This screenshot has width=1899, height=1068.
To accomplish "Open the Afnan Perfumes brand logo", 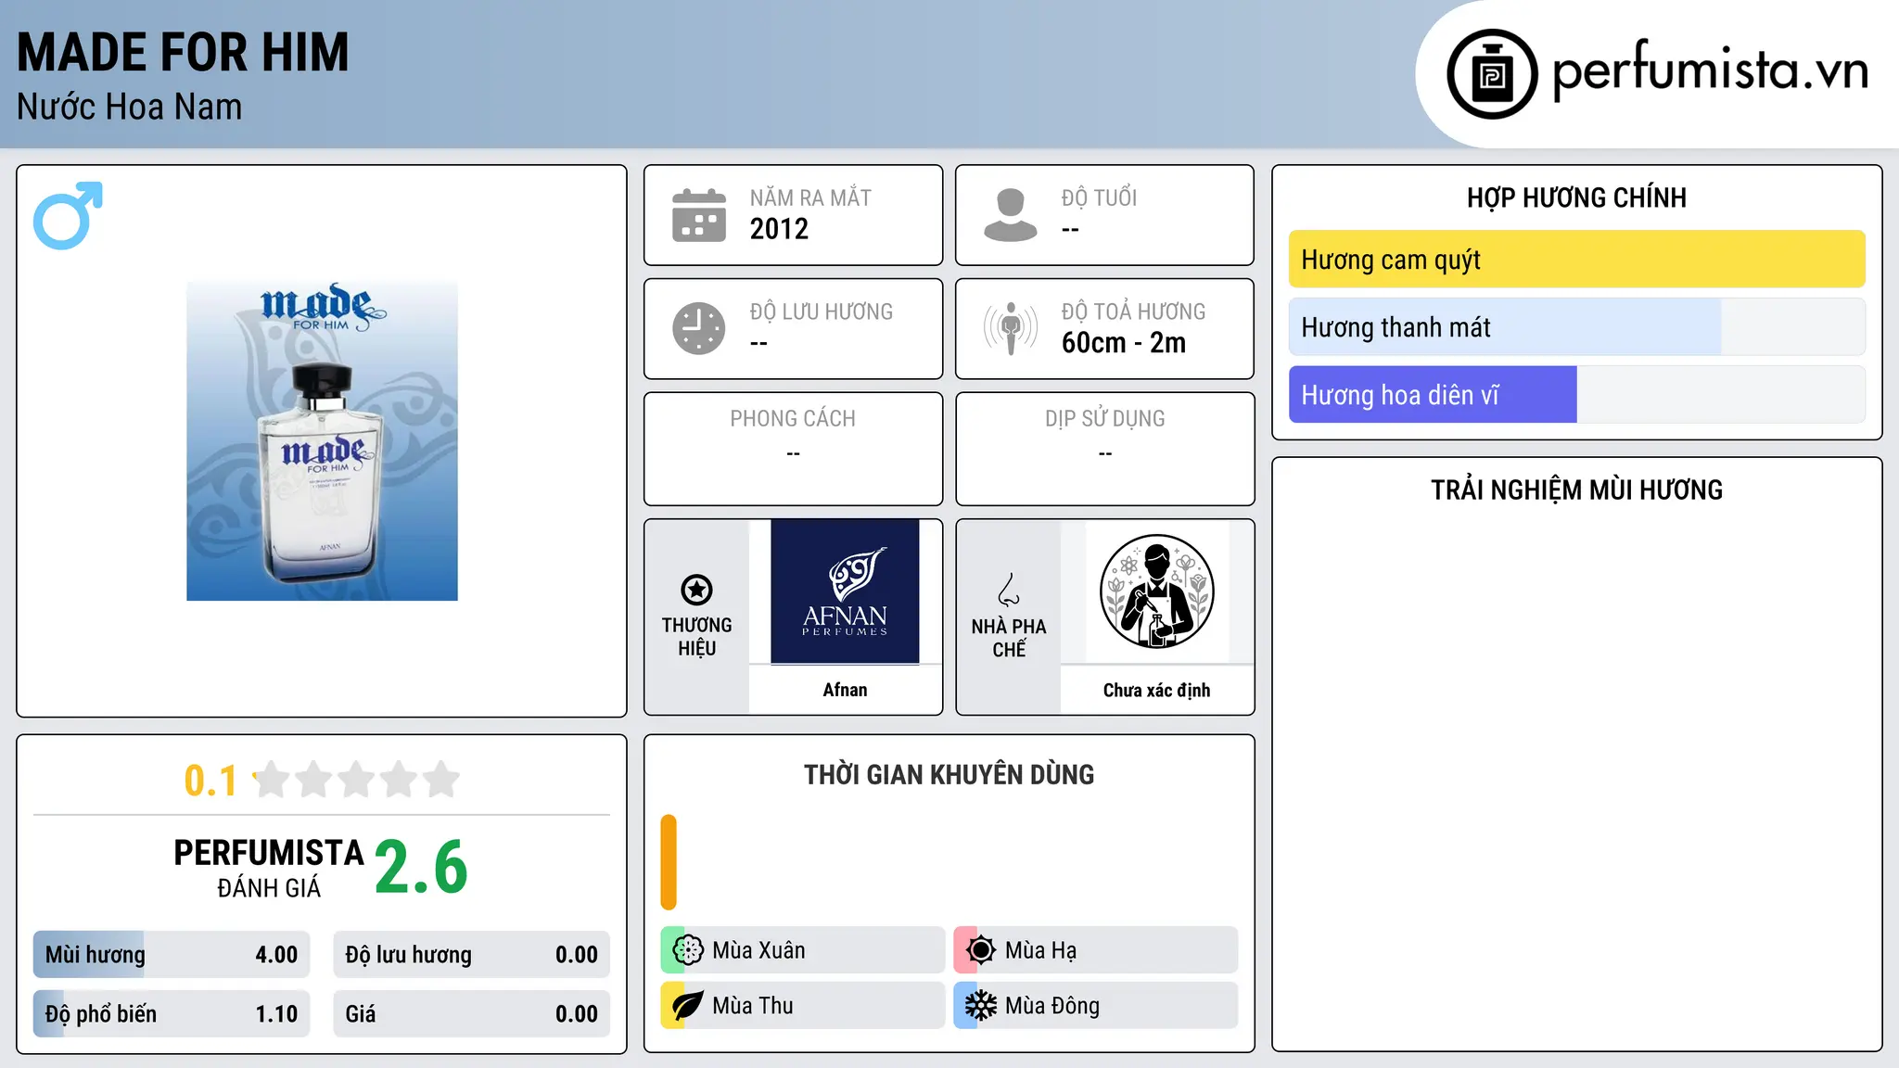I will 845,591.
